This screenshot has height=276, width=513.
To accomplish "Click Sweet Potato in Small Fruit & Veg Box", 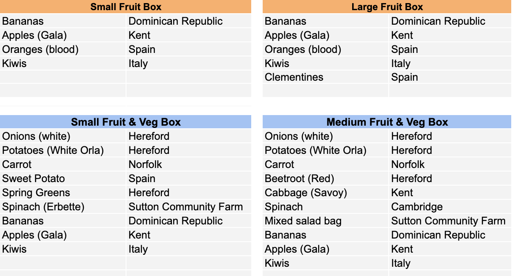I will [x=63, y=179].
